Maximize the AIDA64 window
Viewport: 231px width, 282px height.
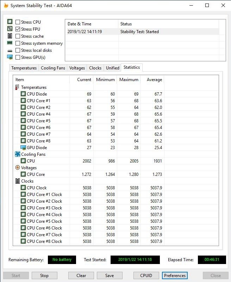[207, 5]
